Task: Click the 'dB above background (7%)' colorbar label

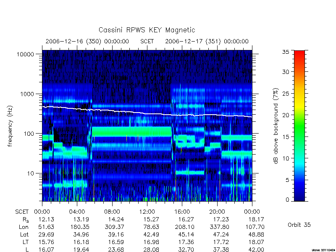Action: [276, 126]
